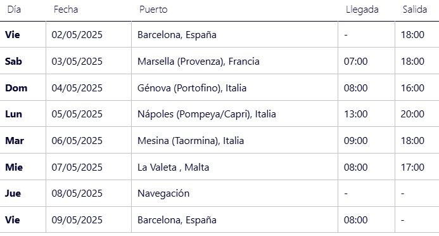Click the 13:00 arrival time for Nápoles
The height and width of the screenshot is (236, 439).
(355, 114)
